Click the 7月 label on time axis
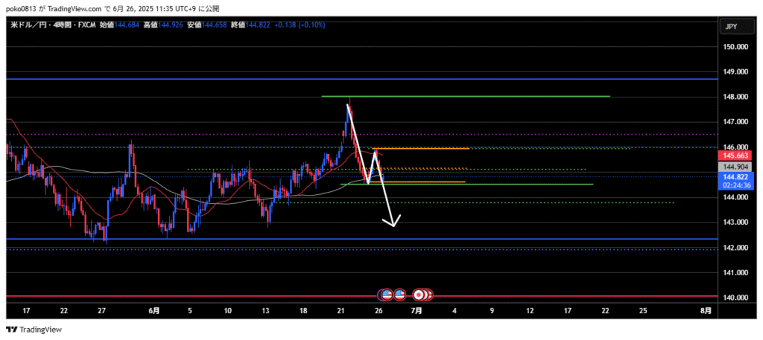The image size is (763, 340). pyautogui.click(x=417, y=309)
